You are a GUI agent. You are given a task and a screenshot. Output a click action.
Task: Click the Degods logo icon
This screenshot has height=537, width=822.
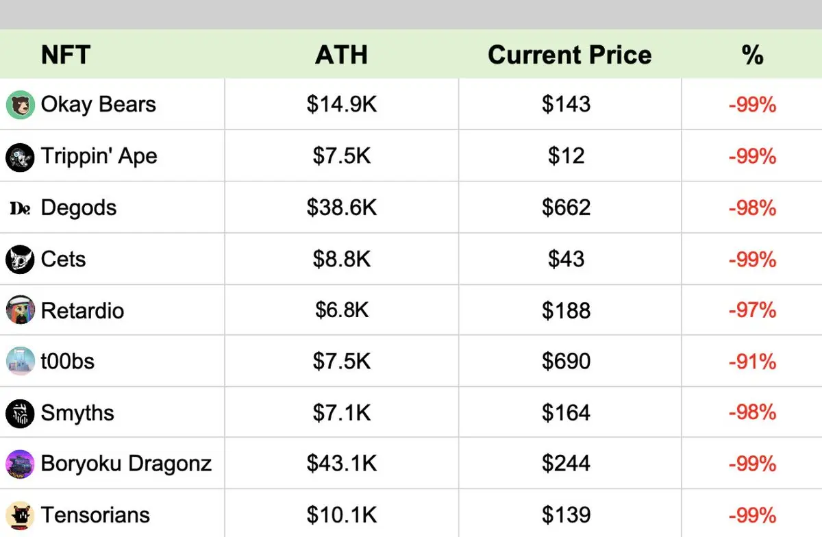(x=20, y=208)
